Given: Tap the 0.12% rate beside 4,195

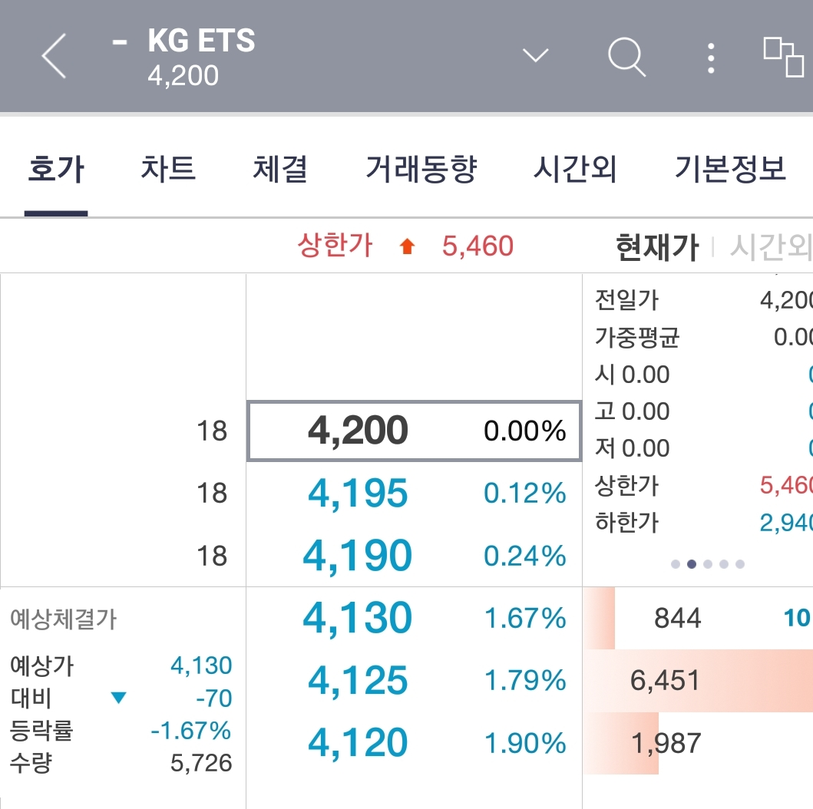Looking at the screenshot, I should point(524,493).
